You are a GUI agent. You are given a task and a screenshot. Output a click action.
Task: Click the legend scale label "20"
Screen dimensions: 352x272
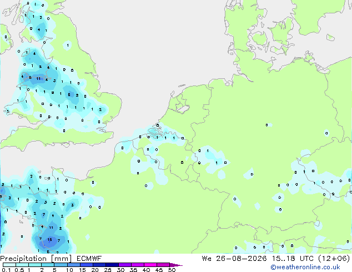(x=95, y=270)
